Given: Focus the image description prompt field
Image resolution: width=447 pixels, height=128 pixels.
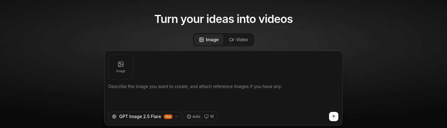Looking at the screenshot, I should tap(223, 93).
